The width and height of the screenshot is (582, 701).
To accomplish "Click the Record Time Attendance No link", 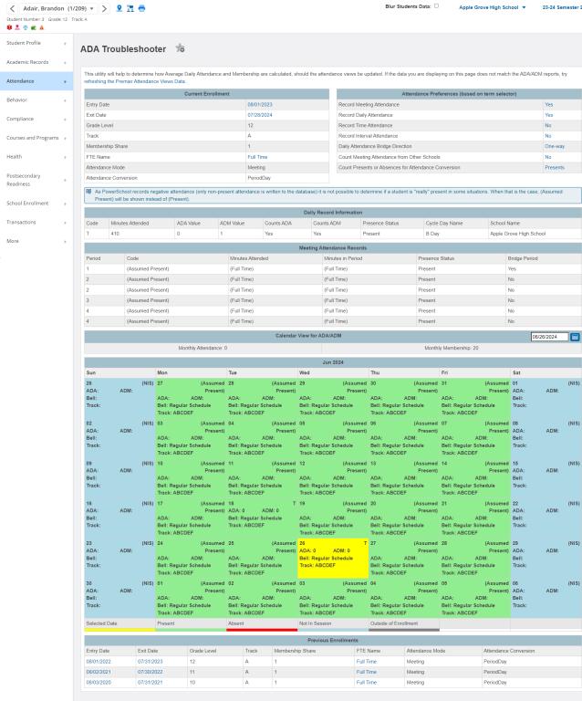I will point(548,126).
